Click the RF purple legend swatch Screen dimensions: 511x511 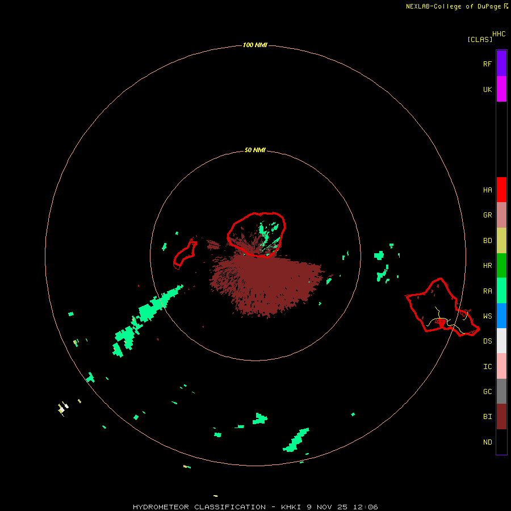(x=501, y=64)
